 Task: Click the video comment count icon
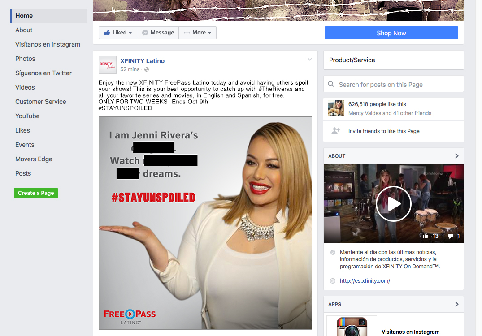click(450, 236)
